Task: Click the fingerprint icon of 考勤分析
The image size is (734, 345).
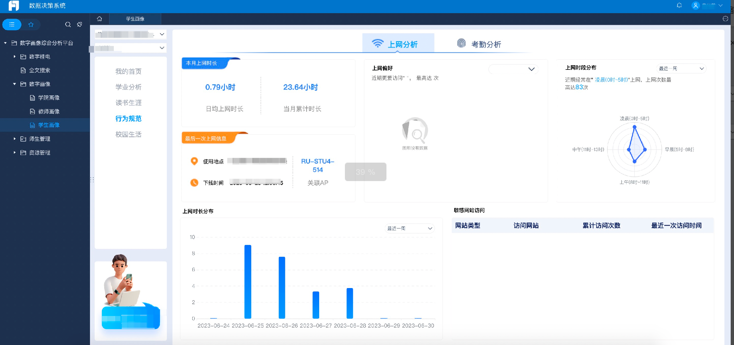Action: 461,43
